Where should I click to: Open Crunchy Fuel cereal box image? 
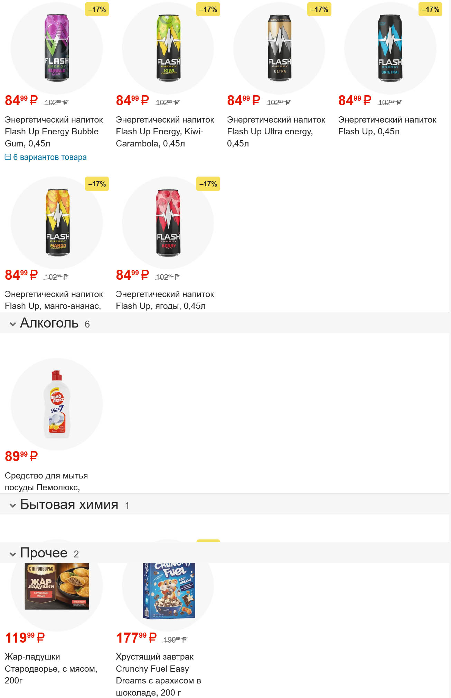(169, 590)
